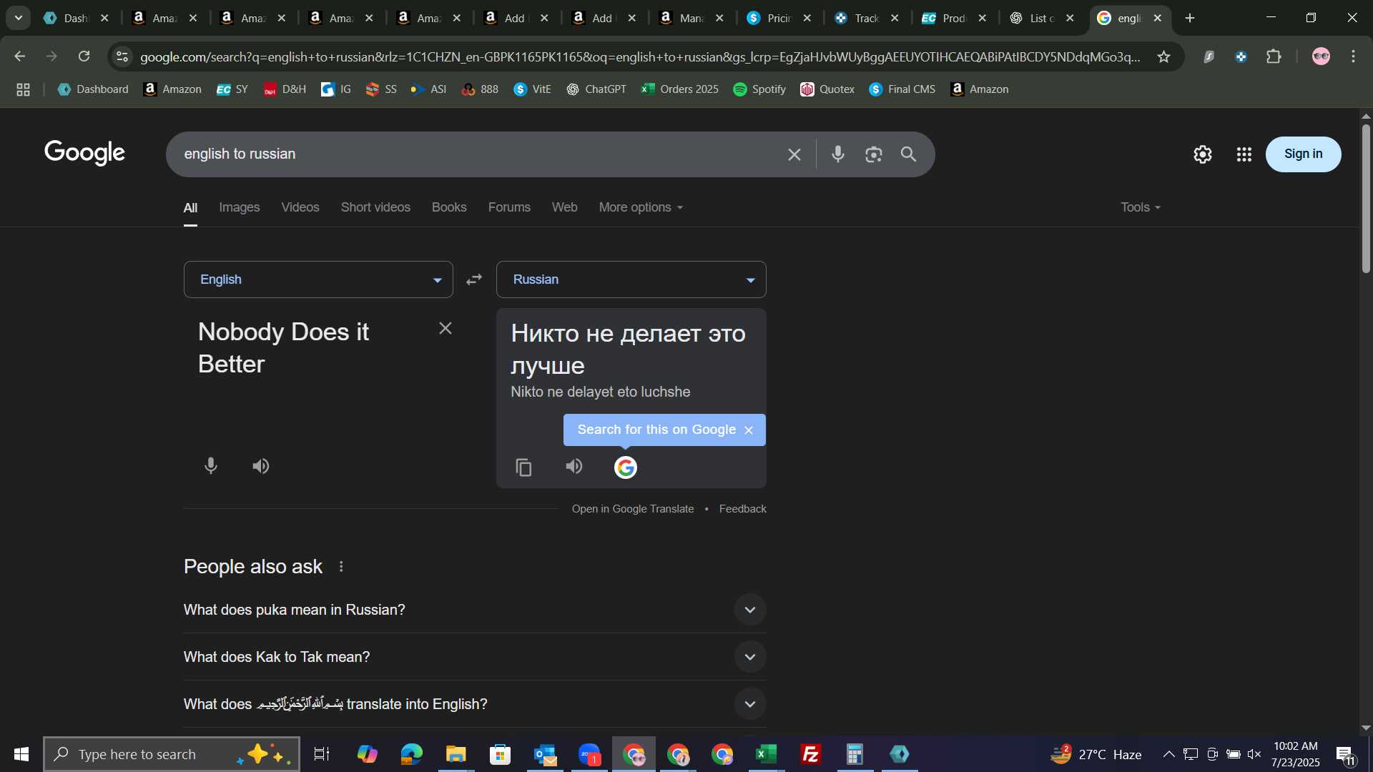Expand What does Kak to Tak mean
This screenshot has height=772, width=1373.
(475, 657)
